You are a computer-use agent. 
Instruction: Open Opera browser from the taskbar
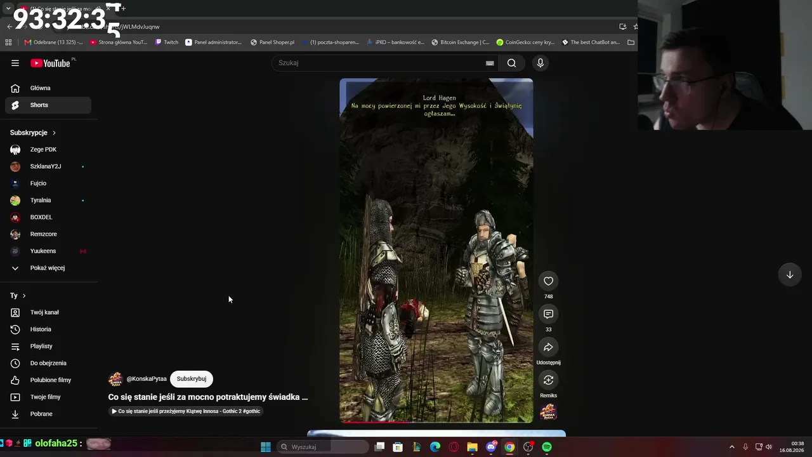tap(454, 447)
